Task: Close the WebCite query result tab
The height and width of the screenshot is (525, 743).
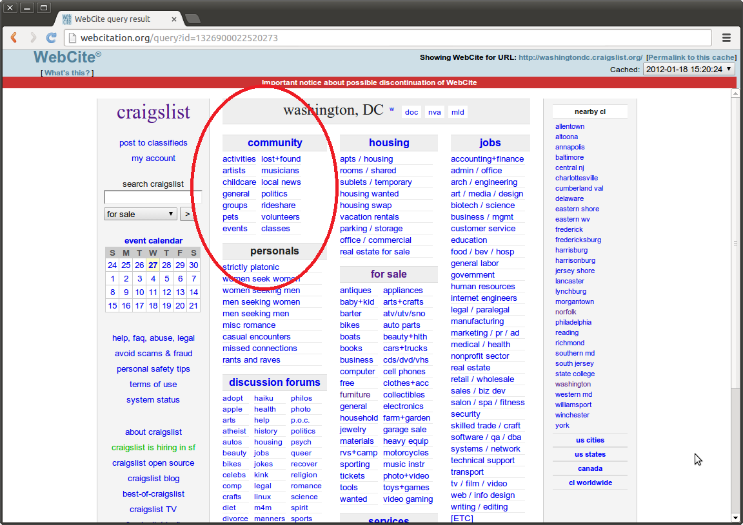Action: pyautogui.click(x=174, y=19)
